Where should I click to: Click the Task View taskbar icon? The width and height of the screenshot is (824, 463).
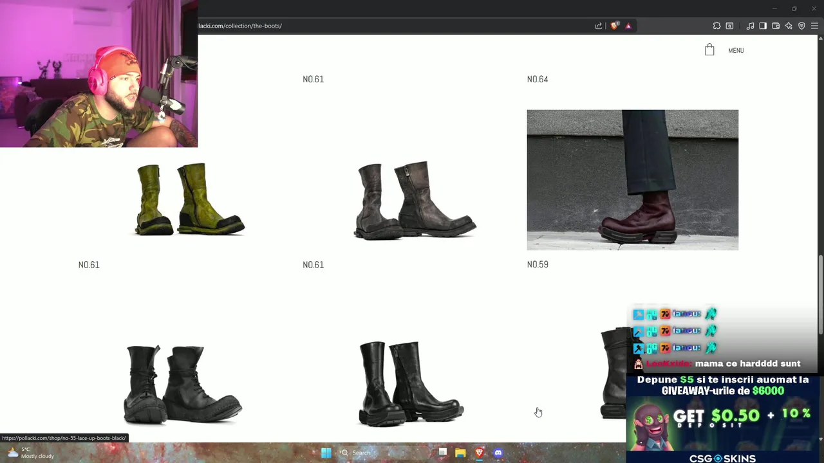pyautogui.click(x=442, y=453)
